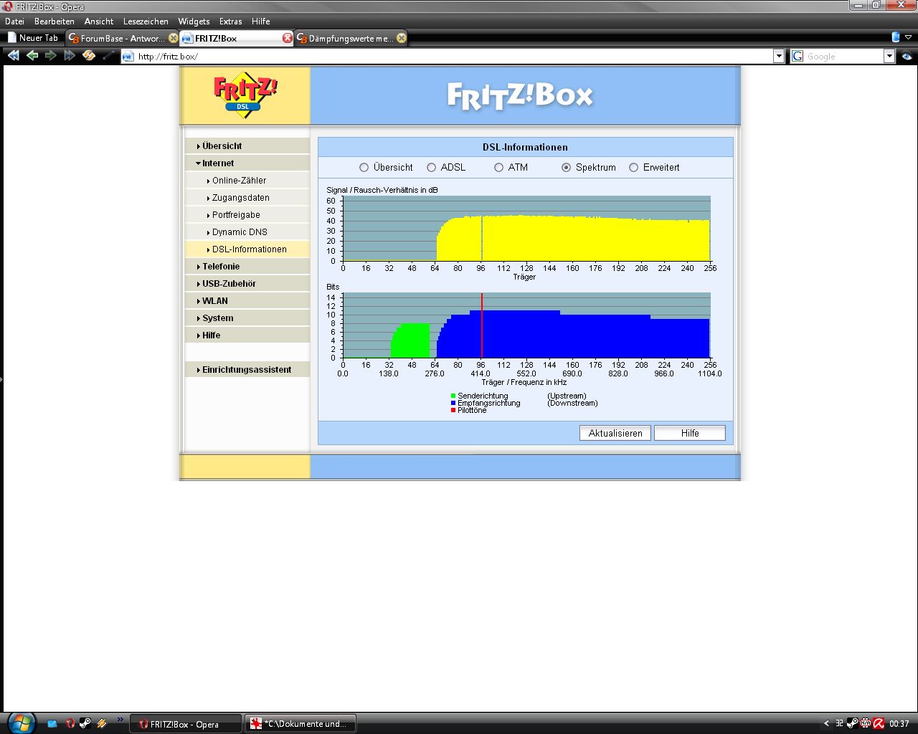Close the FRITZ!Box tab with red X

(288, 38)
